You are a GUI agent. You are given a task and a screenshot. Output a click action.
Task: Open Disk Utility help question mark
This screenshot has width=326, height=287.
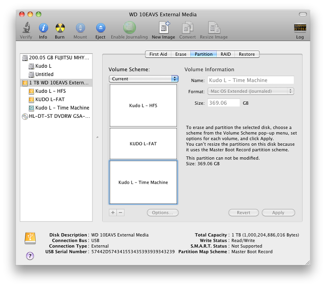tap(30, 256)
